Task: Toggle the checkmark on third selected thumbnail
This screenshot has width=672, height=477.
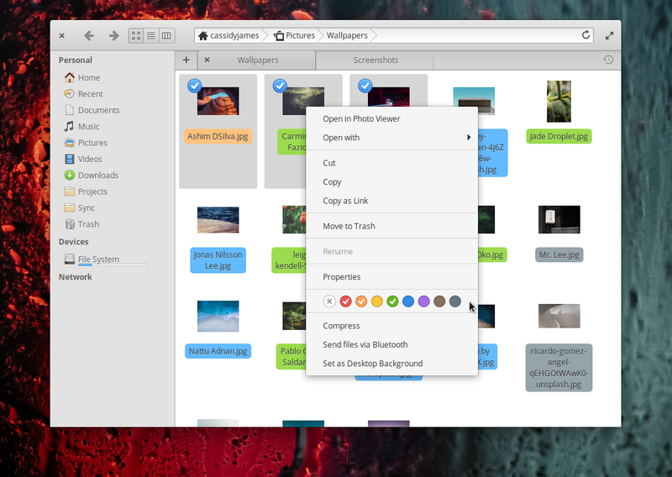Action: tap(365, 86)
